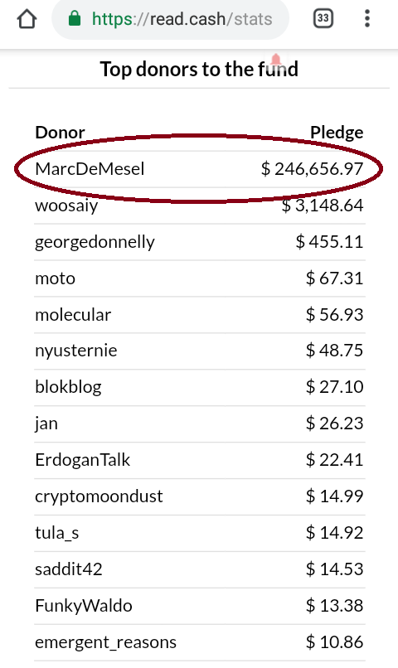This screenshot has height=668, width=398.
Task: Open cryptomoondust donor profile
Action: (x=99, y=496)
